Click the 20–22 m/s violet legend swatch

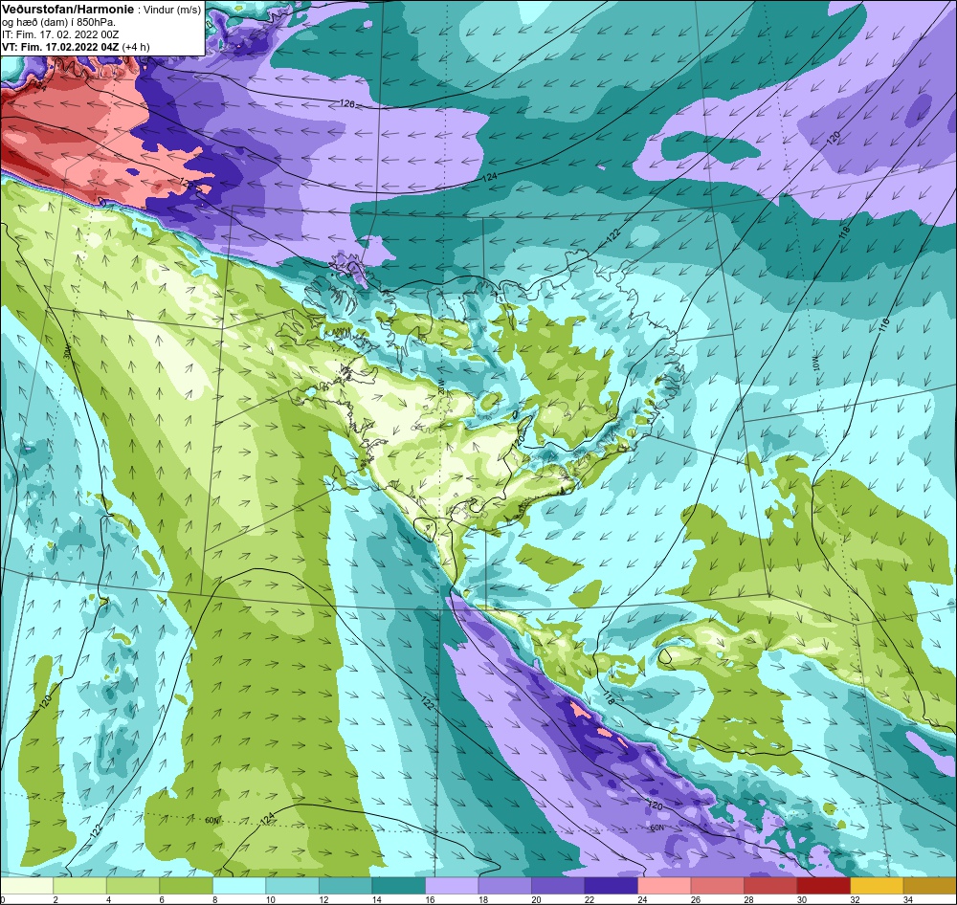(x=558, y=886)
